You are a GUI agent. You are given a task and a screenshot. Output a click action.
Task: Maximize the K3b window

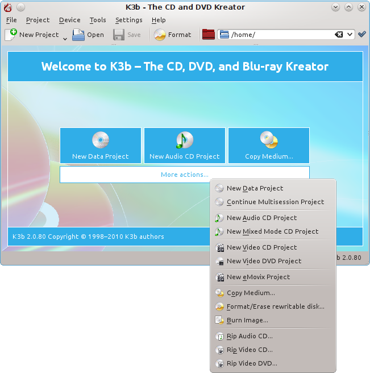348,7
